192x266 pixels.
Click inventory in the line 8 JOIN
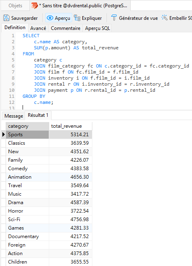[x=61, y=78]
